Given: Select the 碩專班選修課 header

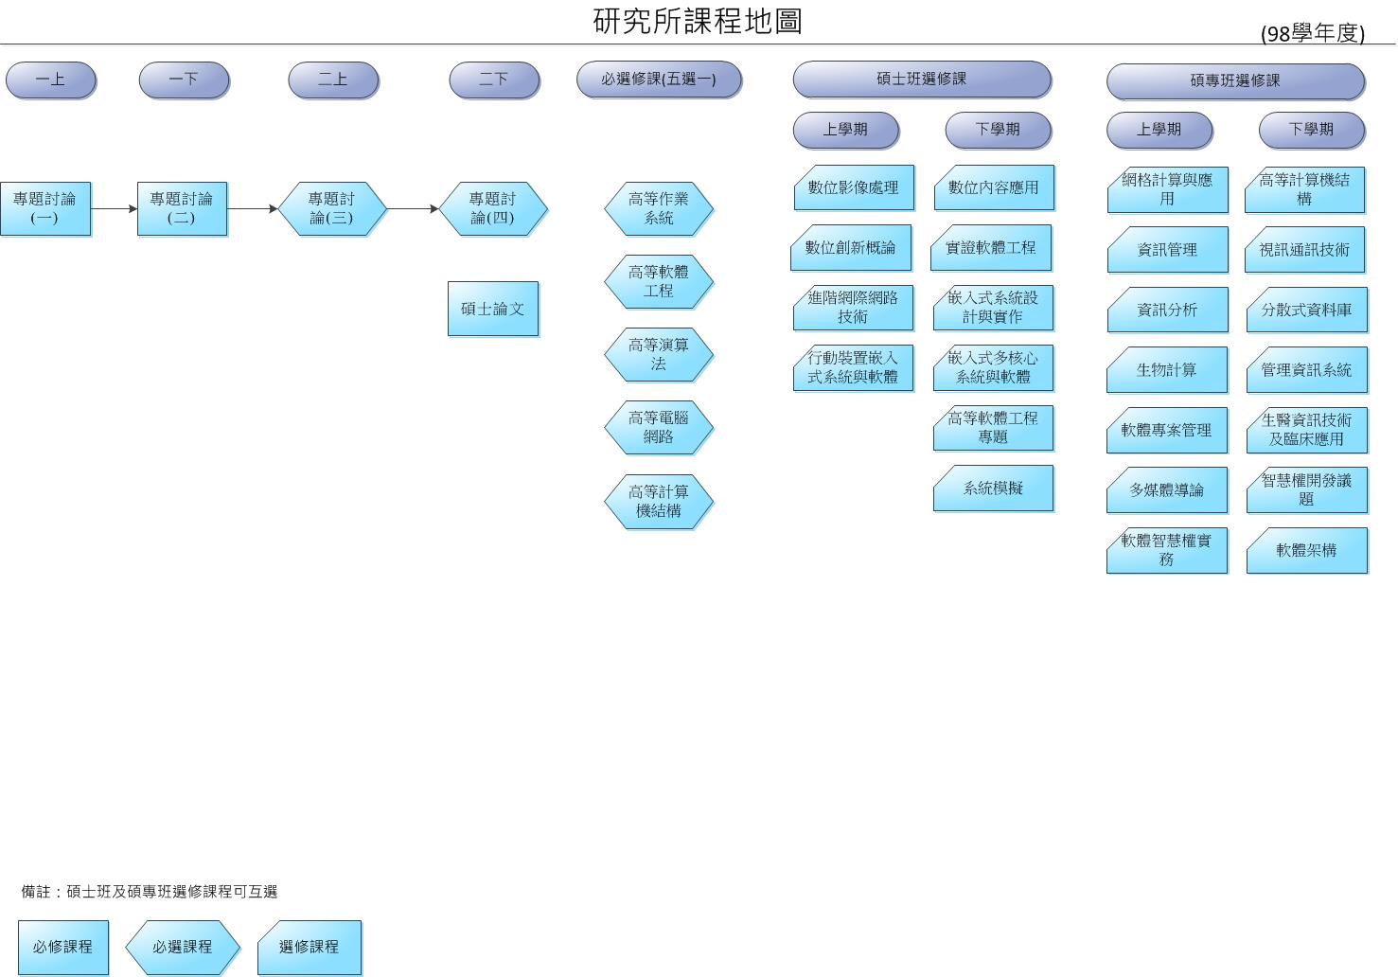Looking at the screenshot, I should point(1235,81).
